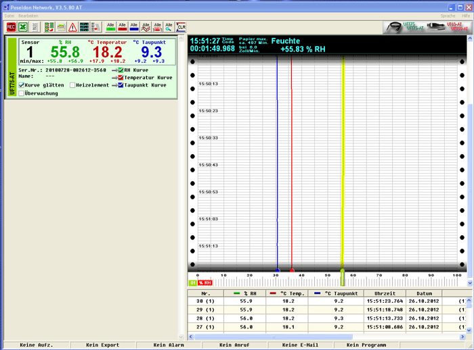Open the Excel export icon
This screenshot has width=474, height=350.
click(23, 27)
